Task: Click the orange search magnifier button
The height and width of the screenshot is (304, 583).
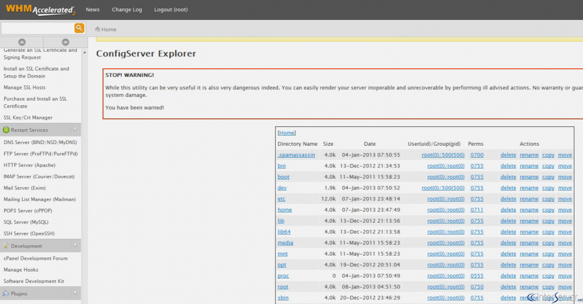Action: pos(79,28)
